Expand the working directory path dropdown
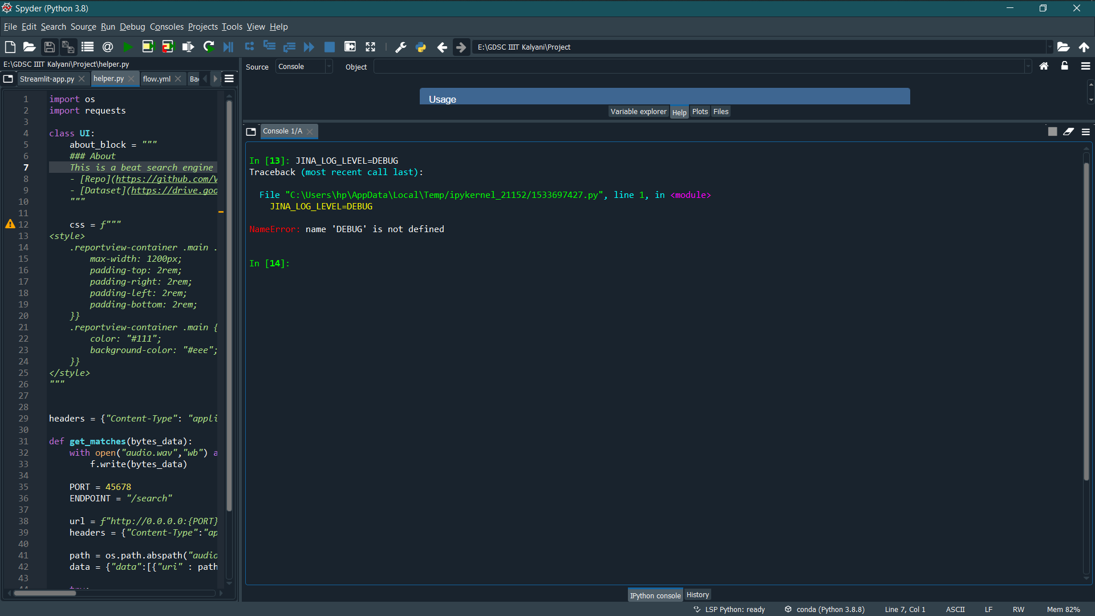Viewport: 1095px width, 616px height. 1051,47
